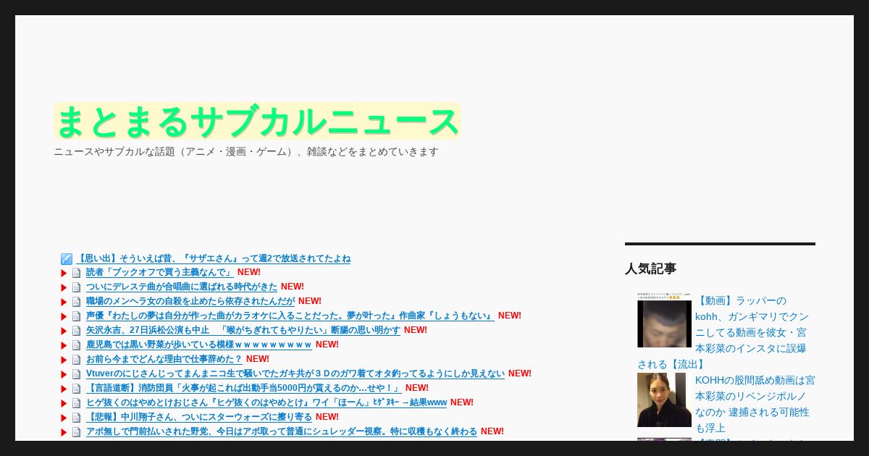The image size is (869, 456).
Task: Open 矢沢永吉 27日浜松公演も中止 article
Action: (x=243, y=331)
